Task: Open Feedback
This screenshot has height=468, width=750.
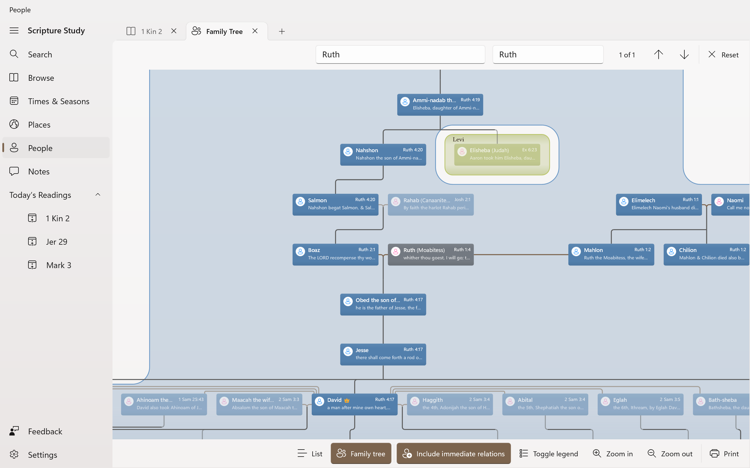Action: 56,431
